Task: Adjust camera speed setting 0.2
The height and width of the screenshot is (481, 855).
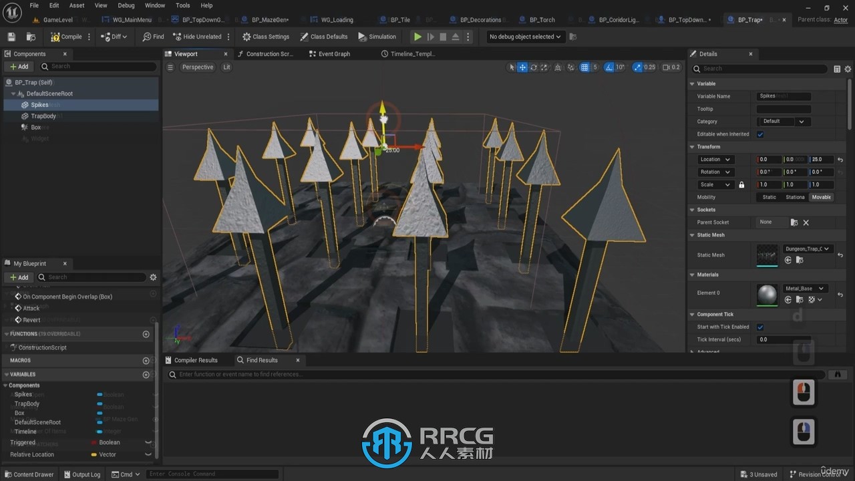Action: coord(671,67)
